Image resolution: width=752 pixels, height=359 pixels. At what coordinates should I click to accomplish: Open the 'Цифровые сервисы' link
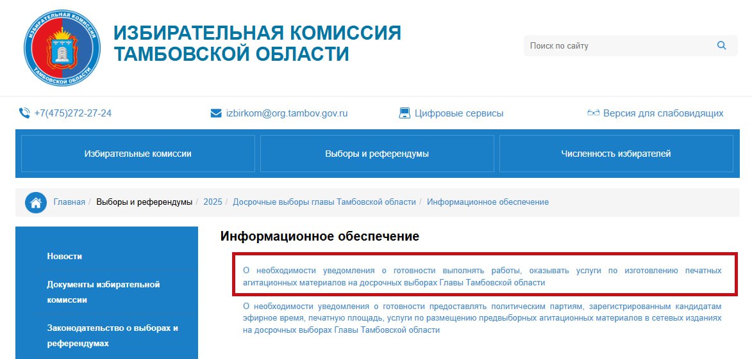[459, 113]
